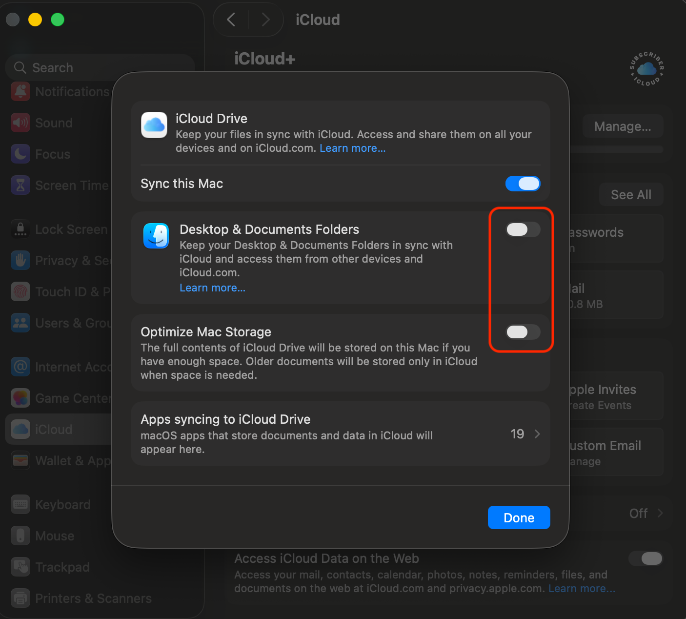
Task: Select the Touch ID fingerprint icon
Action: point(20,292)
